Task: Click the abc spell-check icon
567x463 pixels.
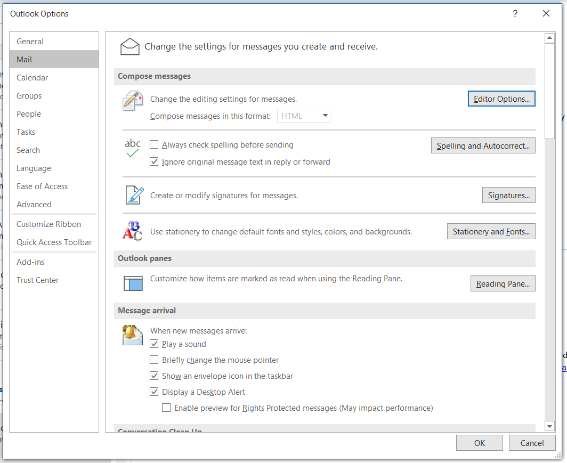Action: tap(132, 148)
